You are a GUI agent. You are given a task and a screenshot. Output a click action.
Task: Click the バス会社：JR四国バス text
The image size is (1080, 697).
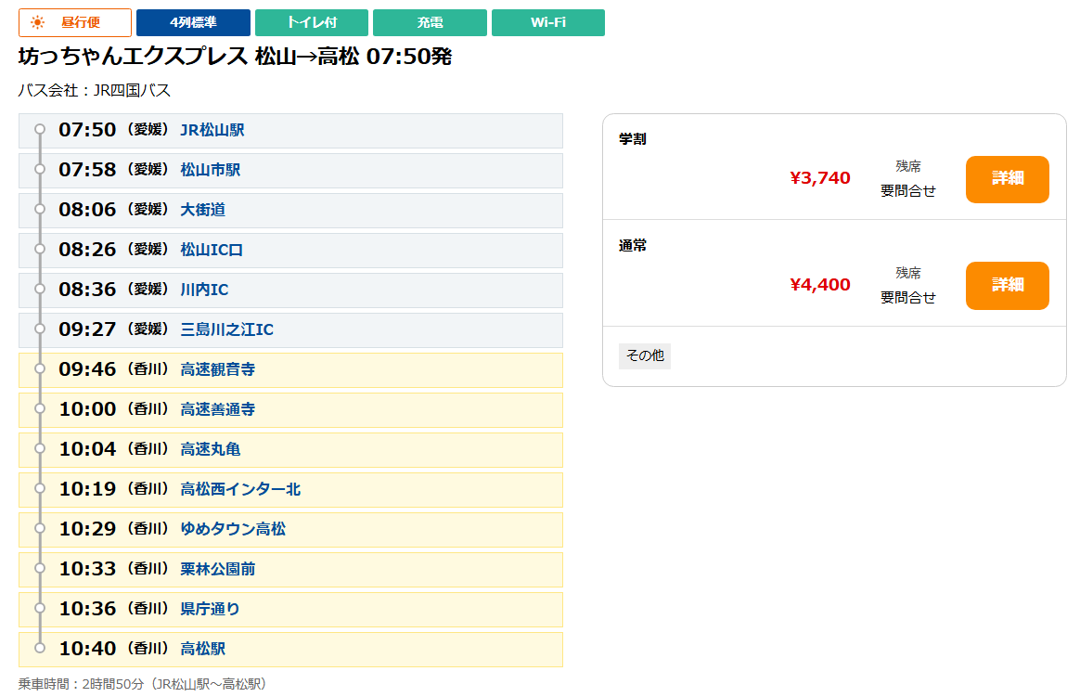[95, 90]
